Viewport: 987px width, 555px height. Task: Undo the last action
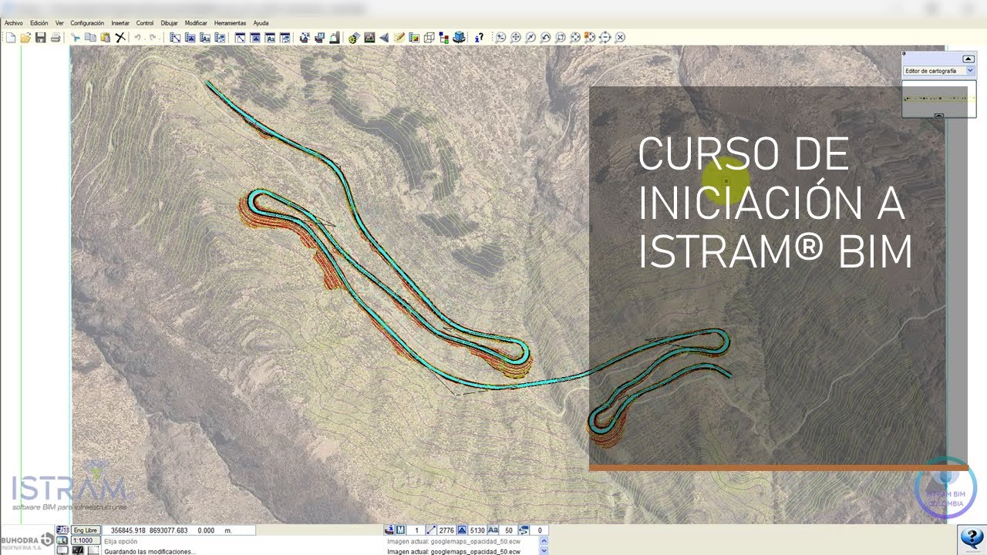138,37
